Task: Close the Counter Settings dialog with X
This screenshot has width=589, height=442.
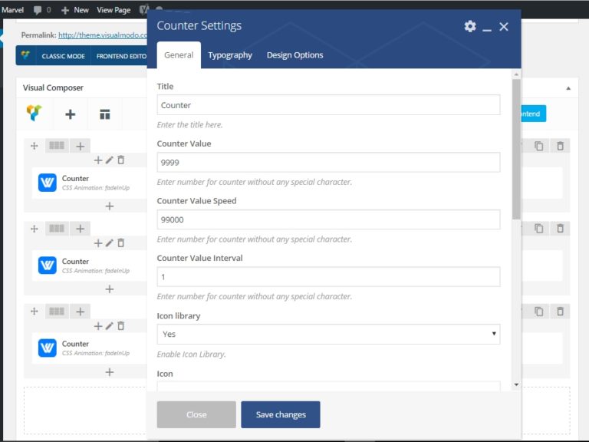Action: click(504, 26)
